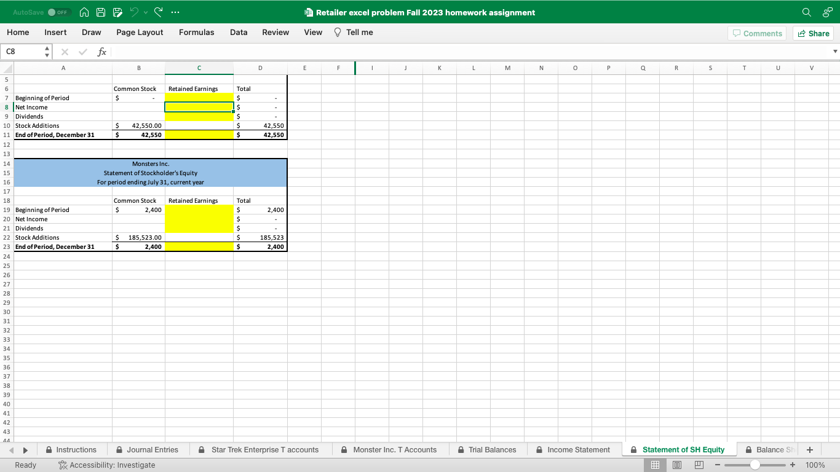Click into the formula bar field

pyautogui.click(x=470, y=52)
